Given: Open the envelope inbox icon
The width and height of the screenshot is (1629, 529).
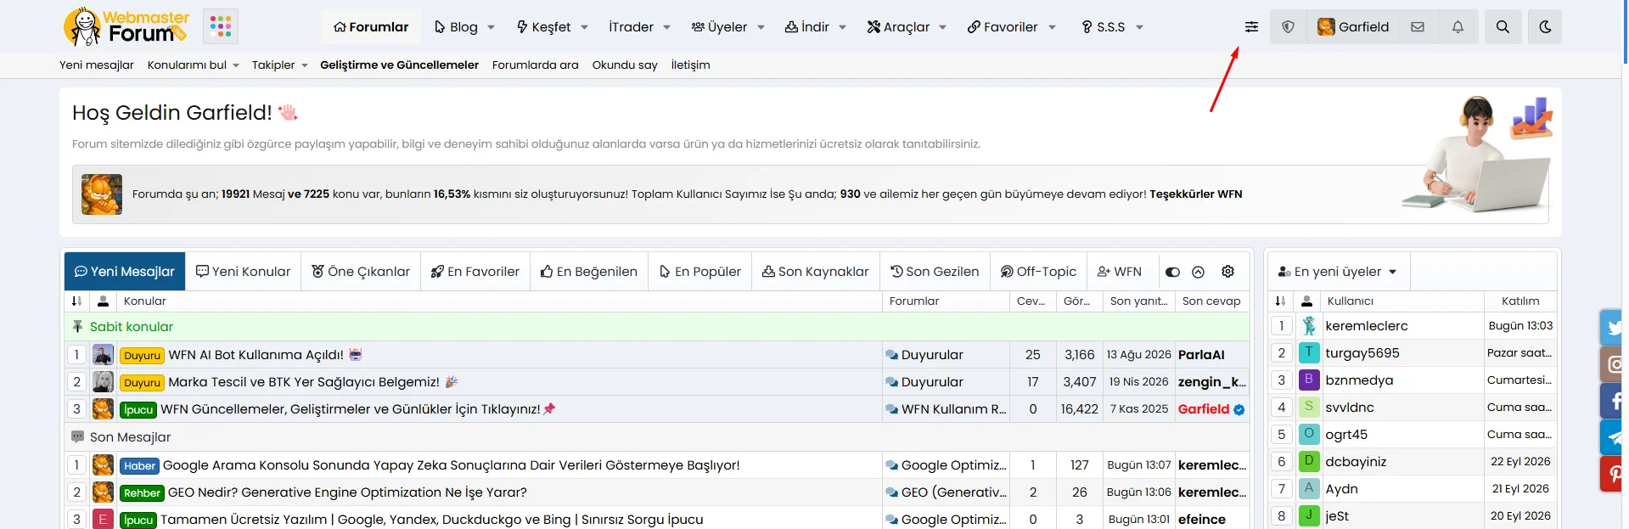Looking at the screenshot, I should coord(1418,27).
